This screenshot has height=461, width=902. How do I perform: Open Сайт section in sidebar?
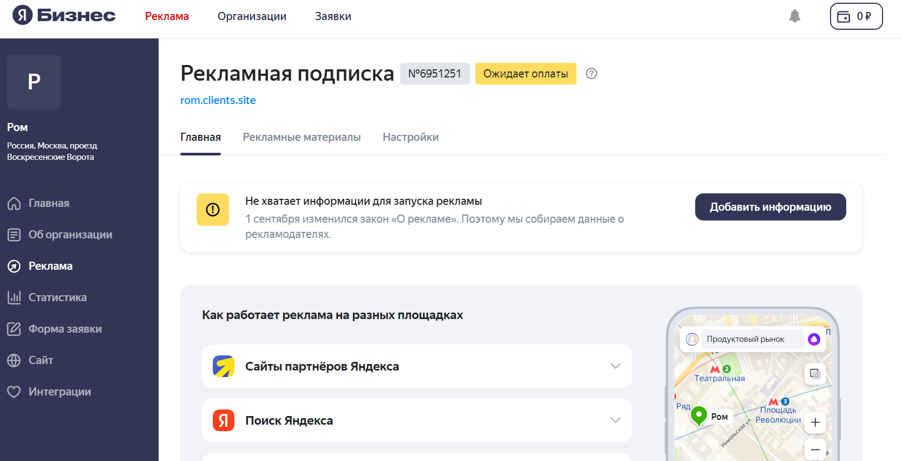[x=41, y=360]
